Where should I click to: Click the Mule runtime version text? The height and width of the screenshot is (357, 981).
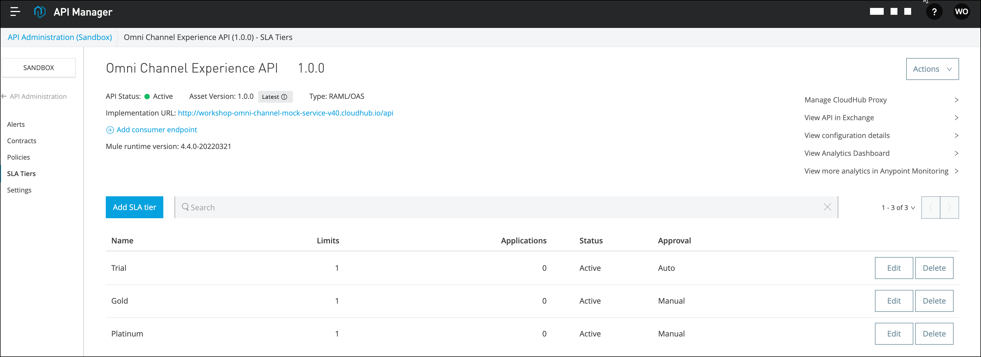(x=168, y=146)
